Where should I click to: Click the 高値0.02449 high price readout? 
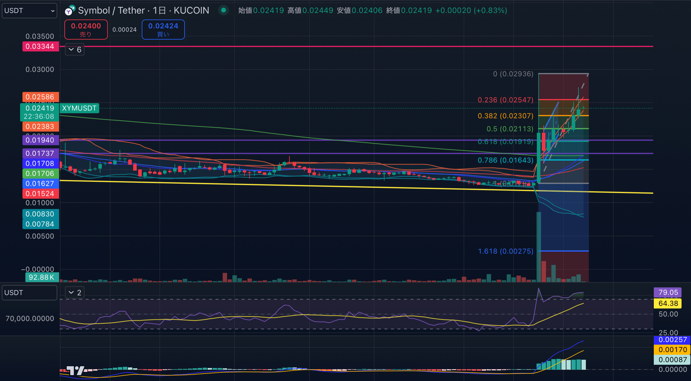pyautogui.click(x=310, y=10)
